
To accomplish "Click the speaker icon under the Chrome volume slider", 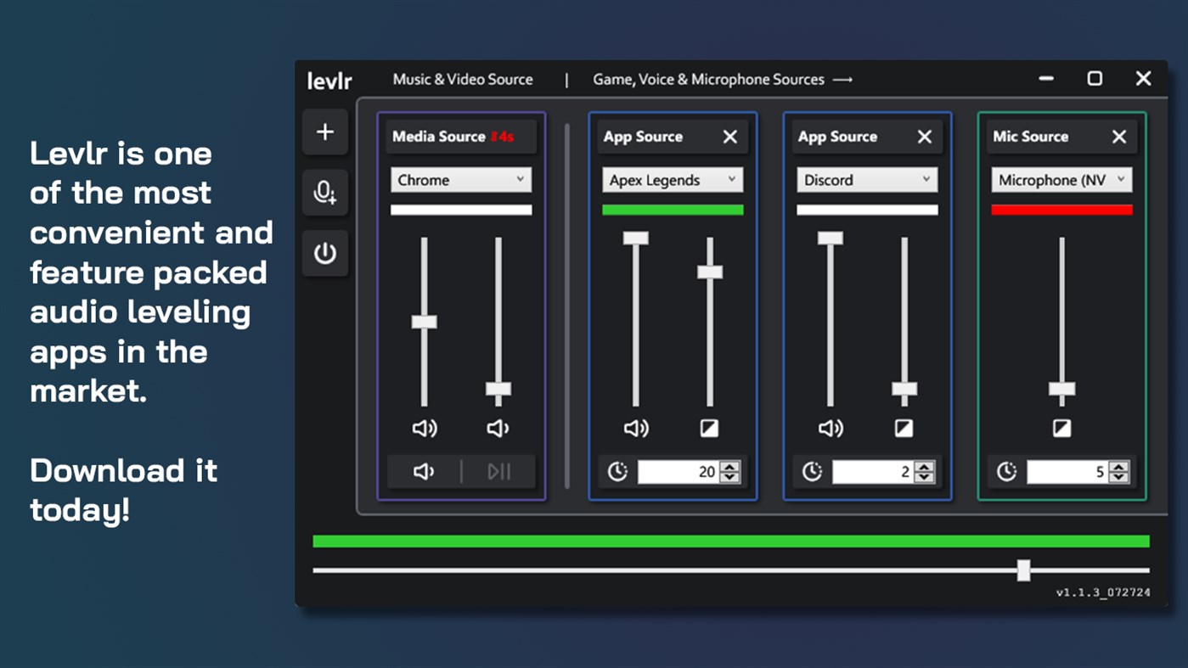I will (x=425, y=428).
